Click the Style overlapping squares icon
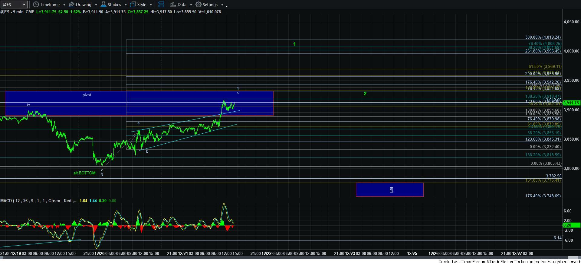This screenshot has width=581, height=264. pyautogui.click(x=133, y=5)
